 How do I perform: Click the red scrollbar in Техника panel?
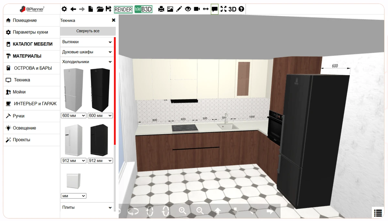tap(114, 90)
